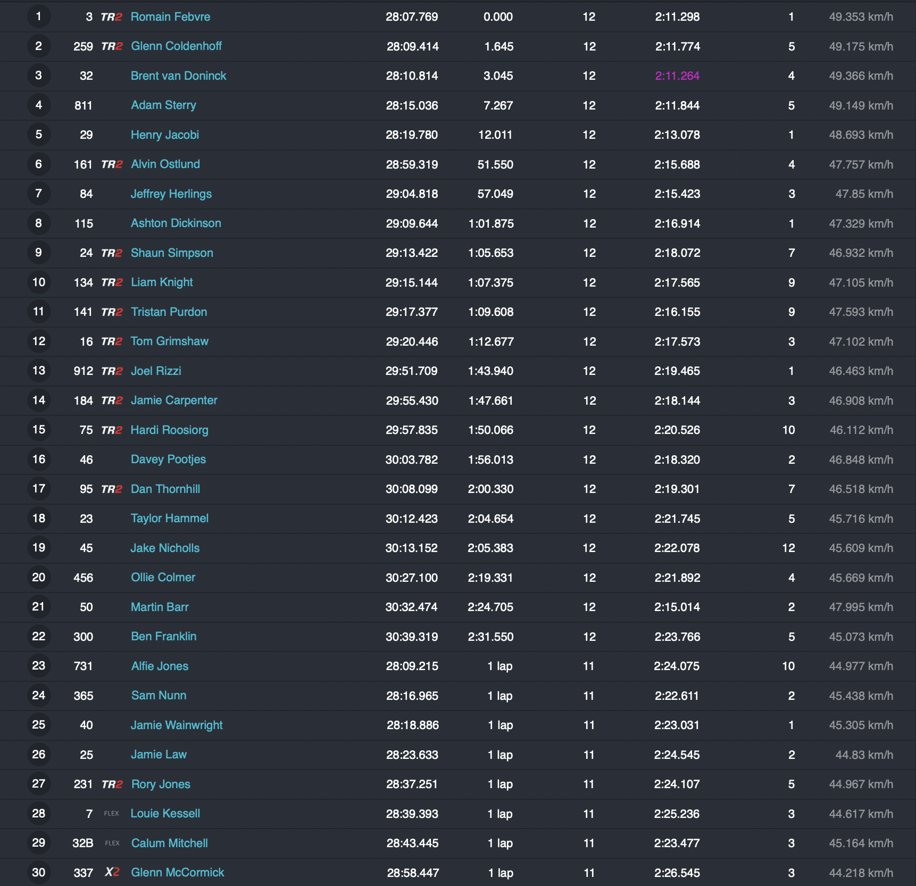
Task: Click the position 30 circle badge
Action: coord(39,872)
